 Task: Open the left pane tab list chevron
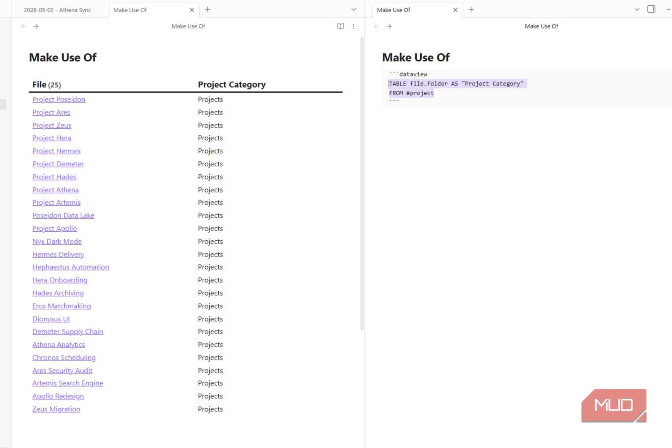click(x=354, y=9)
